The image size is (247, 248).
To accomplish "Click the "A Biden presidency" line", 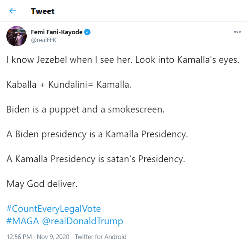I will [x=97, y=134].
